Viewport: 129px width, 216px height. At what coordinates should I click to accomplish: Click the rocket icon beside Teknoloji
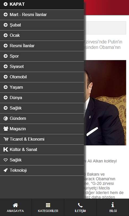[x=6, y=170]
